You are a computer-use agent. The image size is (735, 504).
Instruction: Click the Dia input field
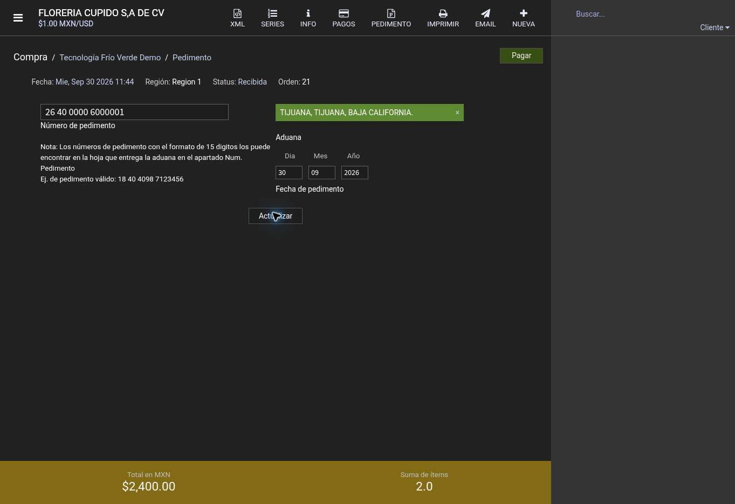click(x=289, y=172)
